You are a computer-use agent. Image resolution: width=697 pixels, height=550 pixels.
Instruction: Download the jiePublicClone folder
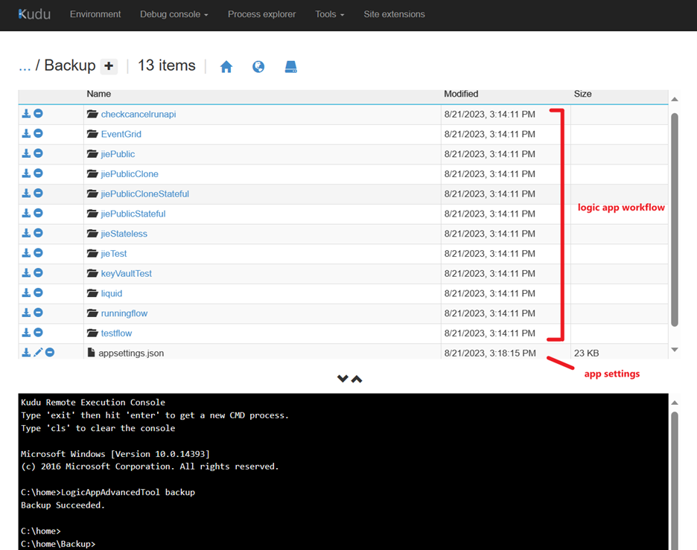tap(26, 173)
